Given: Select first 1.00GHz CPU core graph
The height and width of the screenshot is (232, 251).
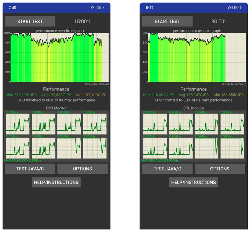Looking at the screenshot, I should coord(18,124).
